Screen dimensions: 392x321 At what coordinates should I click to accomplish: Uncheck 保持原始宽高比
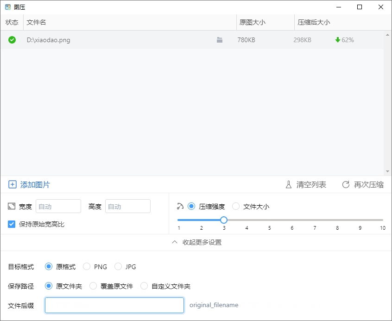tap(11, 224)
